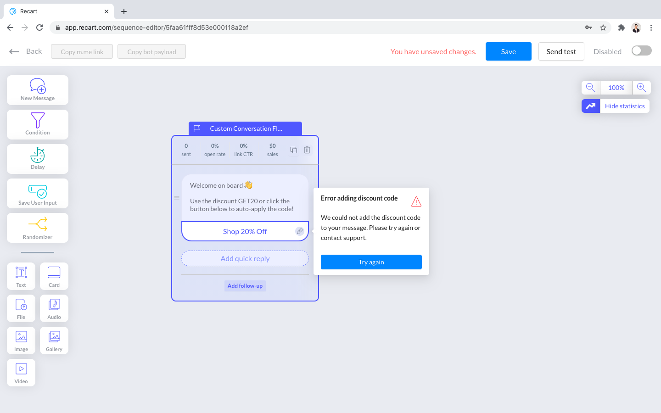Click Send test button
The height and width of the screenshot is (413, 661).
click(561, 51)
